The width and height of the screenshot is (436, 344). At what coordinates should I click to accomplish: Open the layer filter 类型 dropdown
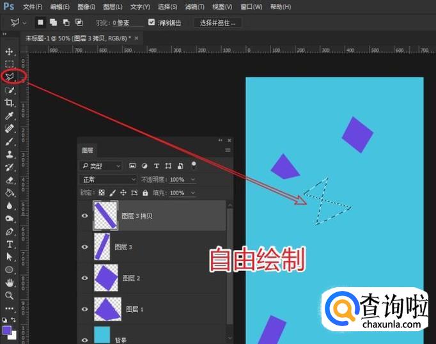101,166
